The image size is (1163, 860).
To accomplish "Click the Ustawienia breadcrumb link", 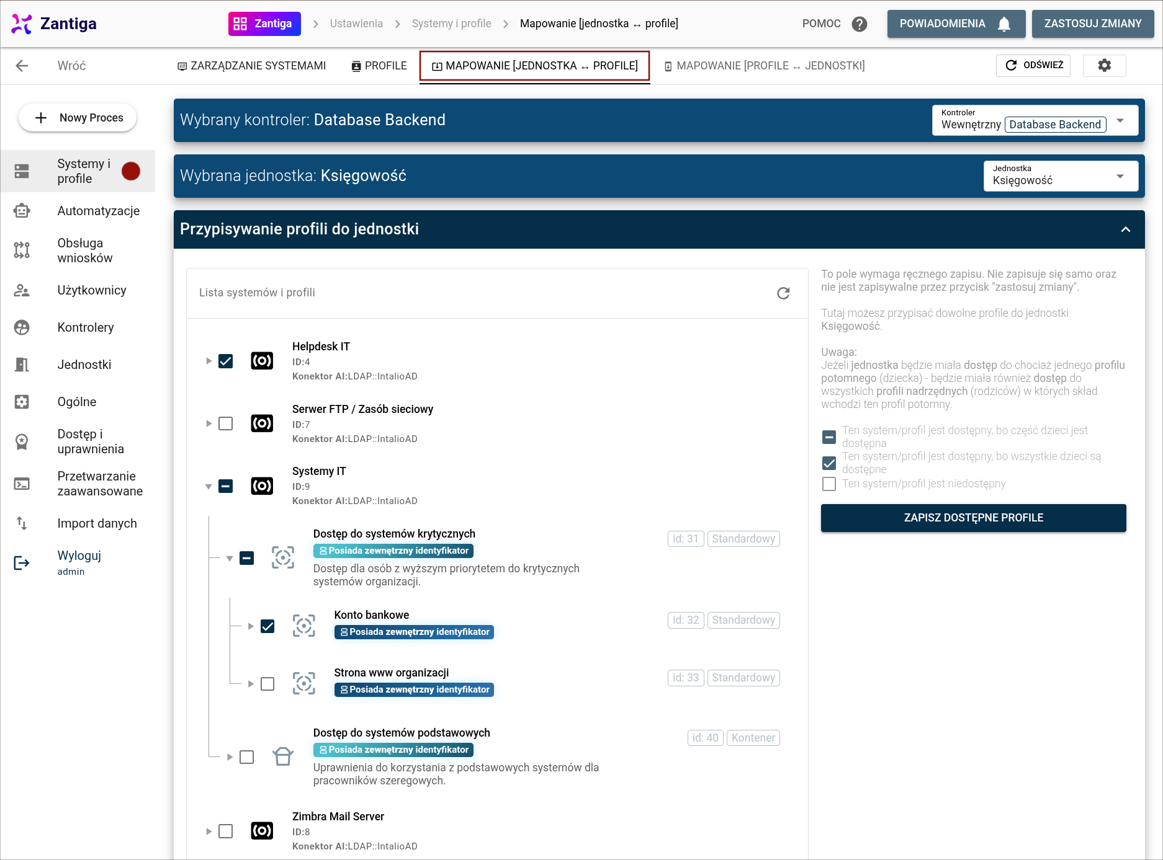I will pyautogui.click(x=356, y=24).
